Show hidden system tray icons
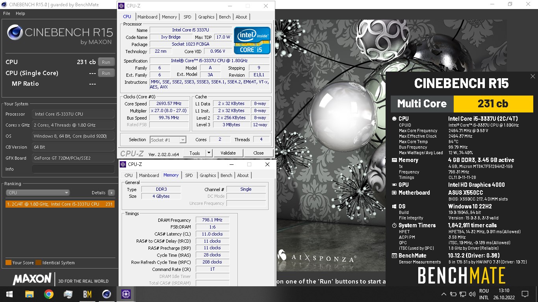The image size is (538, 302). tap(444, 294)
